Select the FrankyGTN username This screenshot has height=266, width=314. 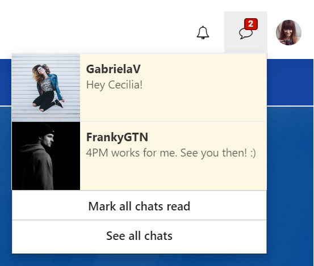[x=117, y=137]
